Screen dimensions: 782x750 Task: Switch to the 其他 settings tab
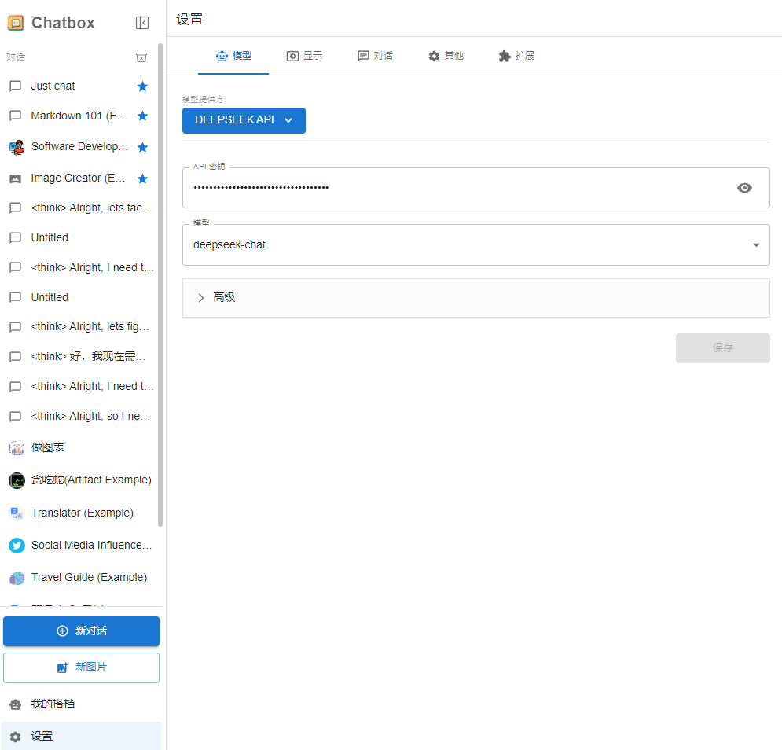click(x=446, y=56)
